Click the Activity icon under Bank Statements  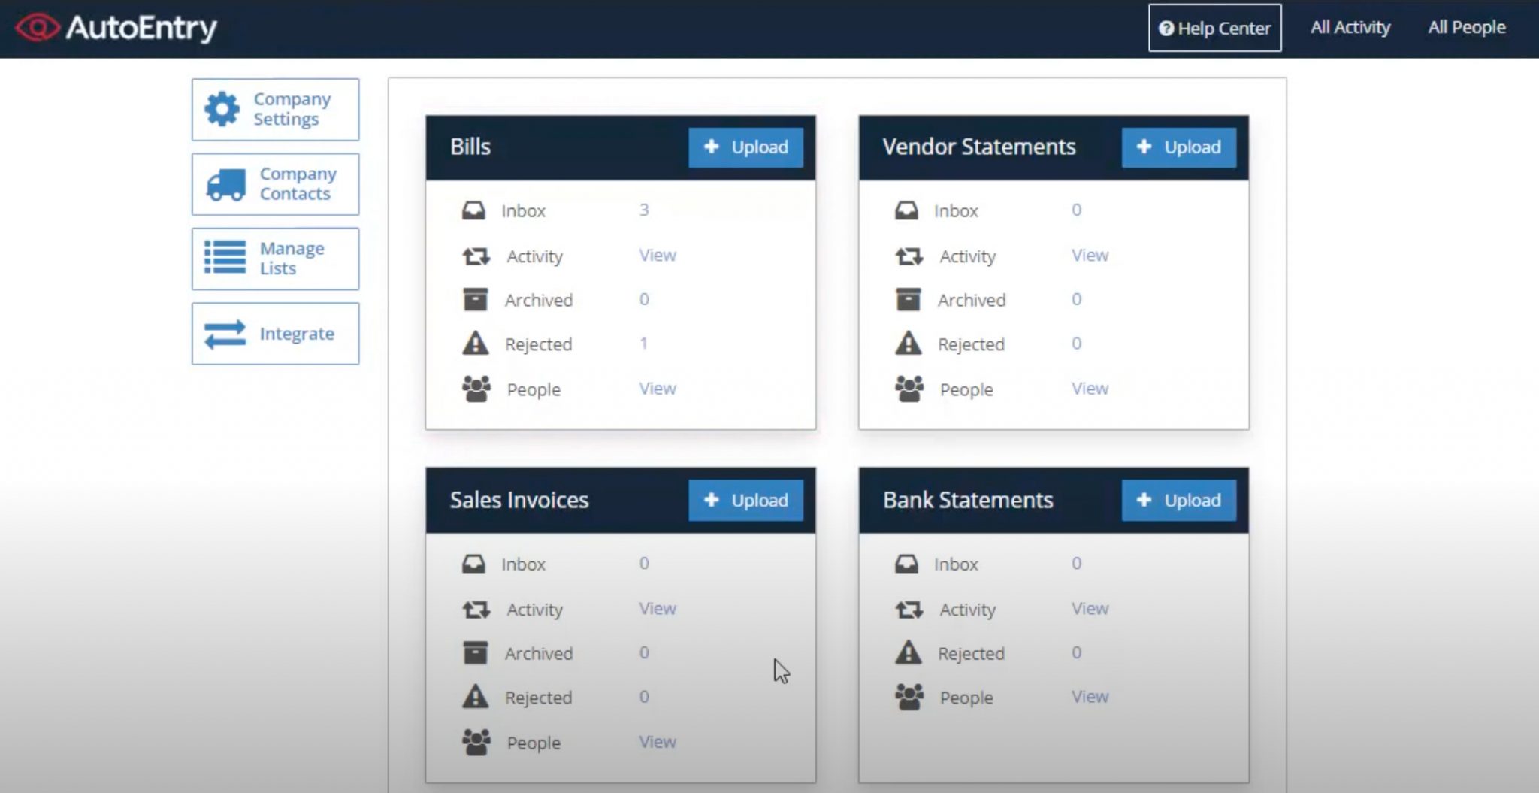909,609
